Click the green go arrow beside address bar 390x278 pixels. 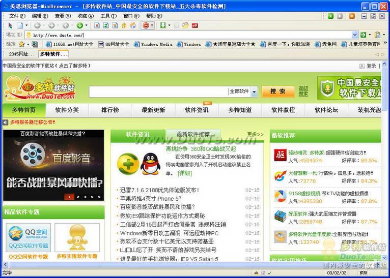click(364, 35)
